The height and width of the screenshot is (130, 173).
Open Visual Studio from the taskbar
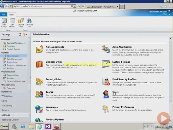point(48,126)
